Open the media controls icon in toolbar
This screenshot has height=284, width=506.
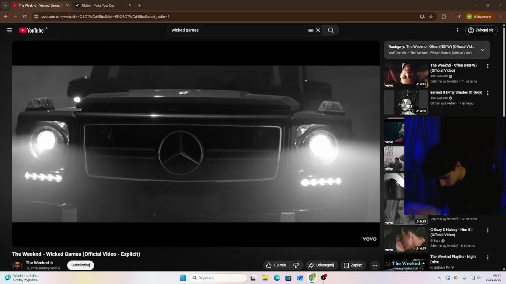(458, 17)
